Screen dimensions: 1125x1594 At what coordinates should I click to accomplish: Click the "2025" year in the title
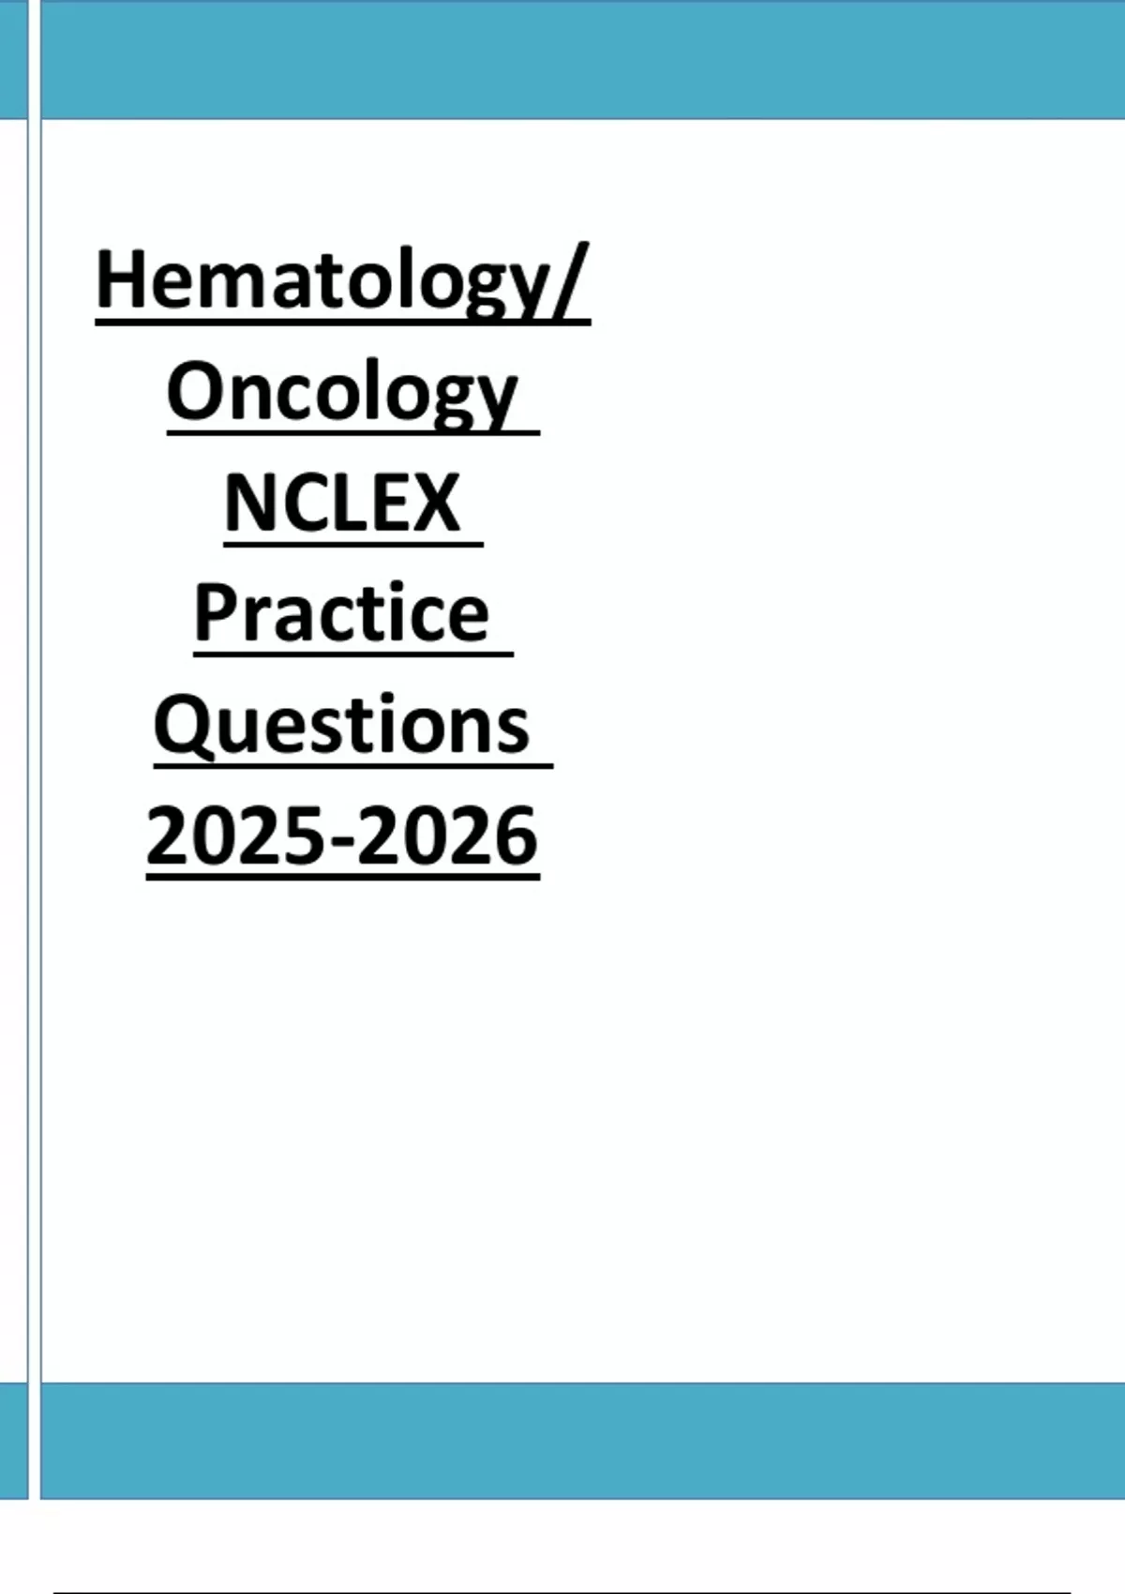238,835
